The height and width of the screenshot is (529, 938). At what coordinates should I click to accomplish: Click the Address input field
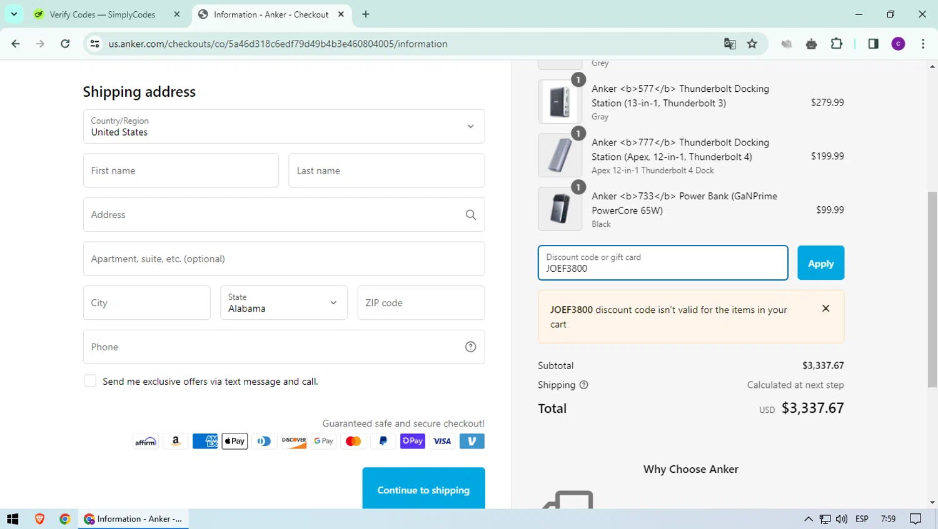(284, 215)
